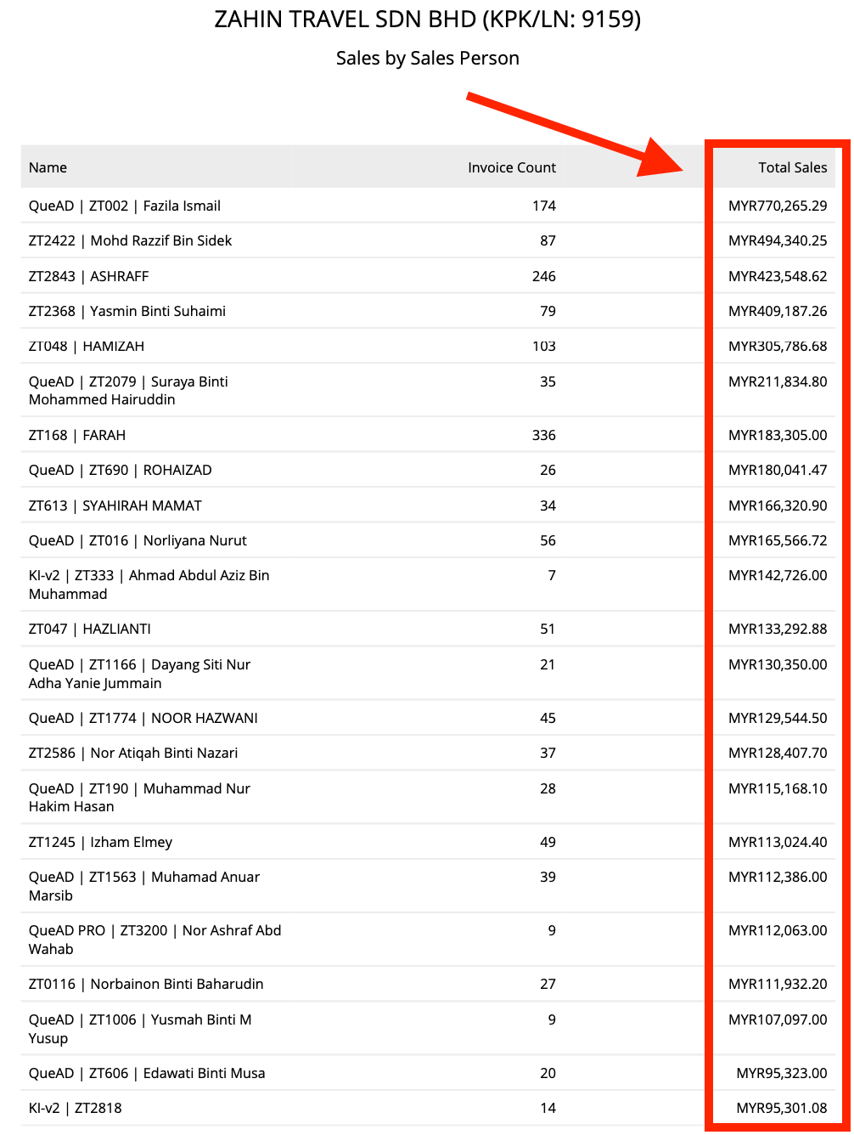Select the Norbainon Binti Baharudin name
This screenshot has width=854, height=1135.
[x=146, y=984]
